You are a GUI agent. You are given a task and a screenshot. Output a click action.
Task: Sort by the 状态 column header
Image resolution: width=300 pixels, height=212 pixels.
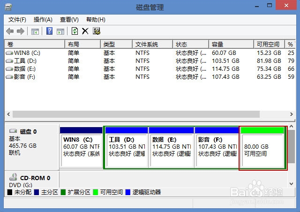coord(191,45)
